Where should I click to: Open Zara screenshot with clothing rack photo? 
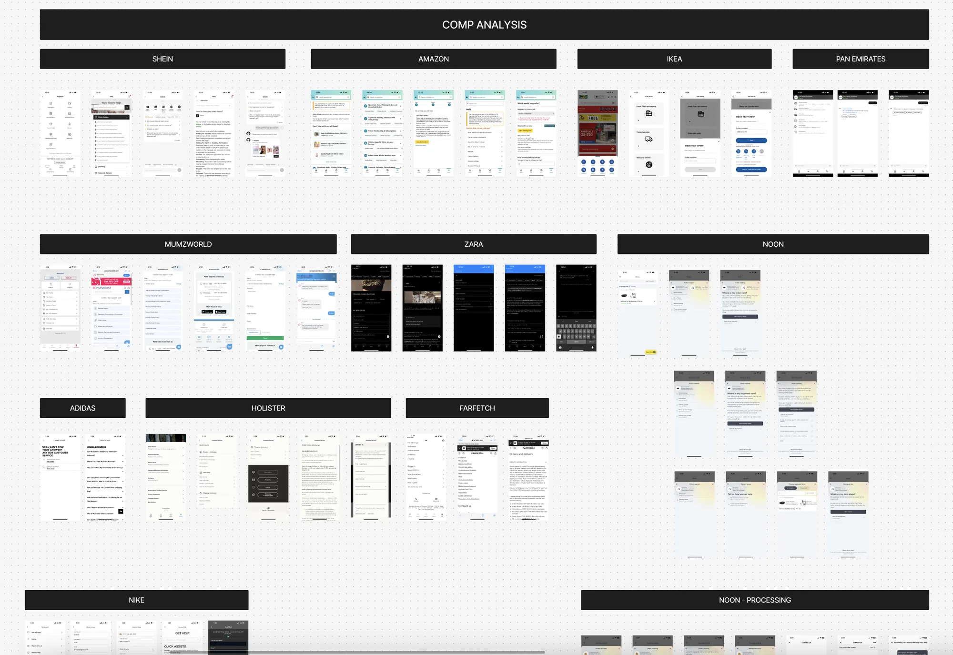tap(422, 308)
